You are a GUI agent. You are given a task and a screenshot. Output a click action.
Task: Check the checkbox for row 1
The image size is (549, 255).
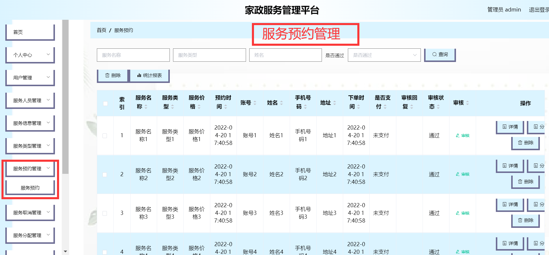tap(105, 136)
